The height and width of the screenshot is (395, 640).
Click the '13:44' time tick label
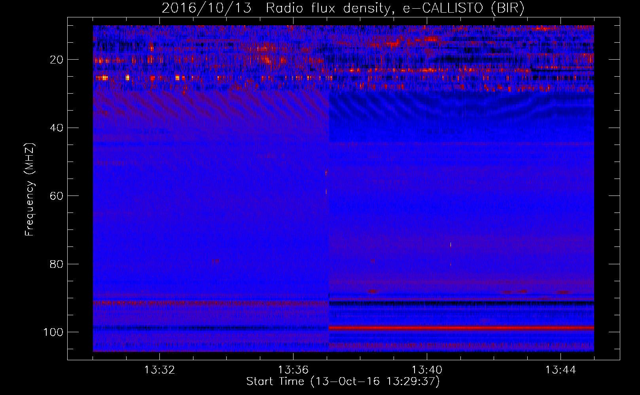click(560, 370)
